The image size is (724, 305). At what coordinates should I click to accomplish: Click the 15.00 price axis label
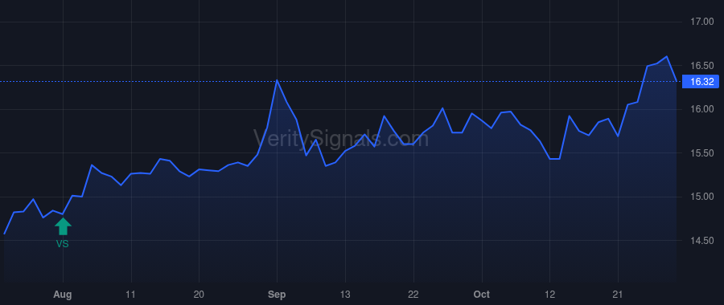[701, 197]
